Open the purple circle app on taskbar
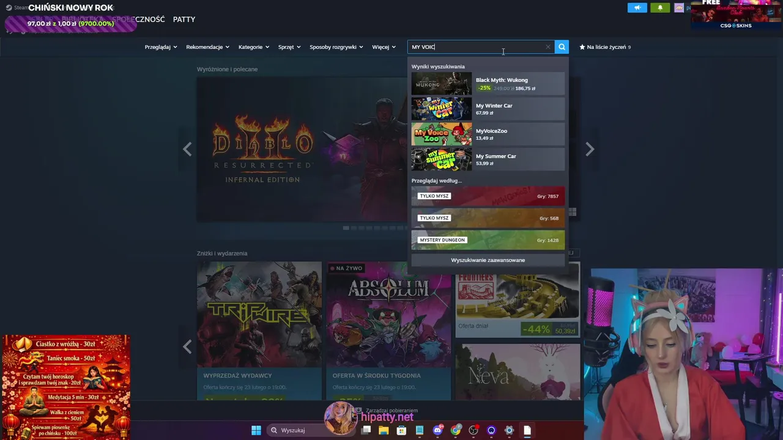 (x=491, y=430)
